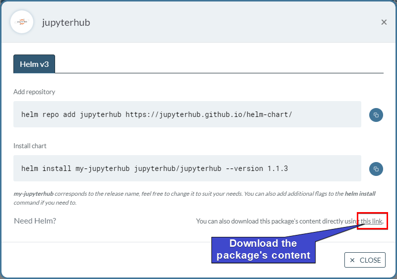Click the Need Helm? link
The width and height of the screenshot is (397, 279).
[x=35, y=221]
